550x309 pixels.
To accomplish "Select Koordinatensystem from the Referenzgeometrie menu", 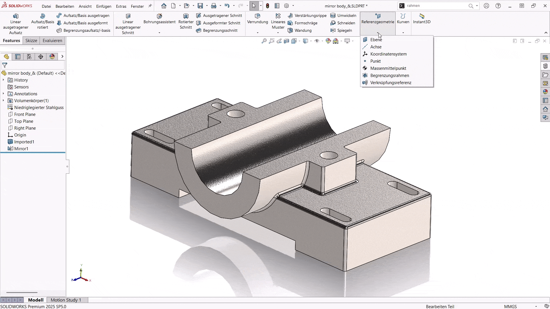I will 388,54.
